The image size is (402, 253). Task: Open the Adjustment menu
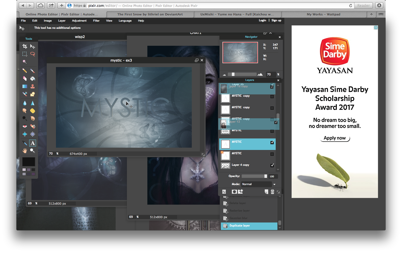click(x=79, y=21)
